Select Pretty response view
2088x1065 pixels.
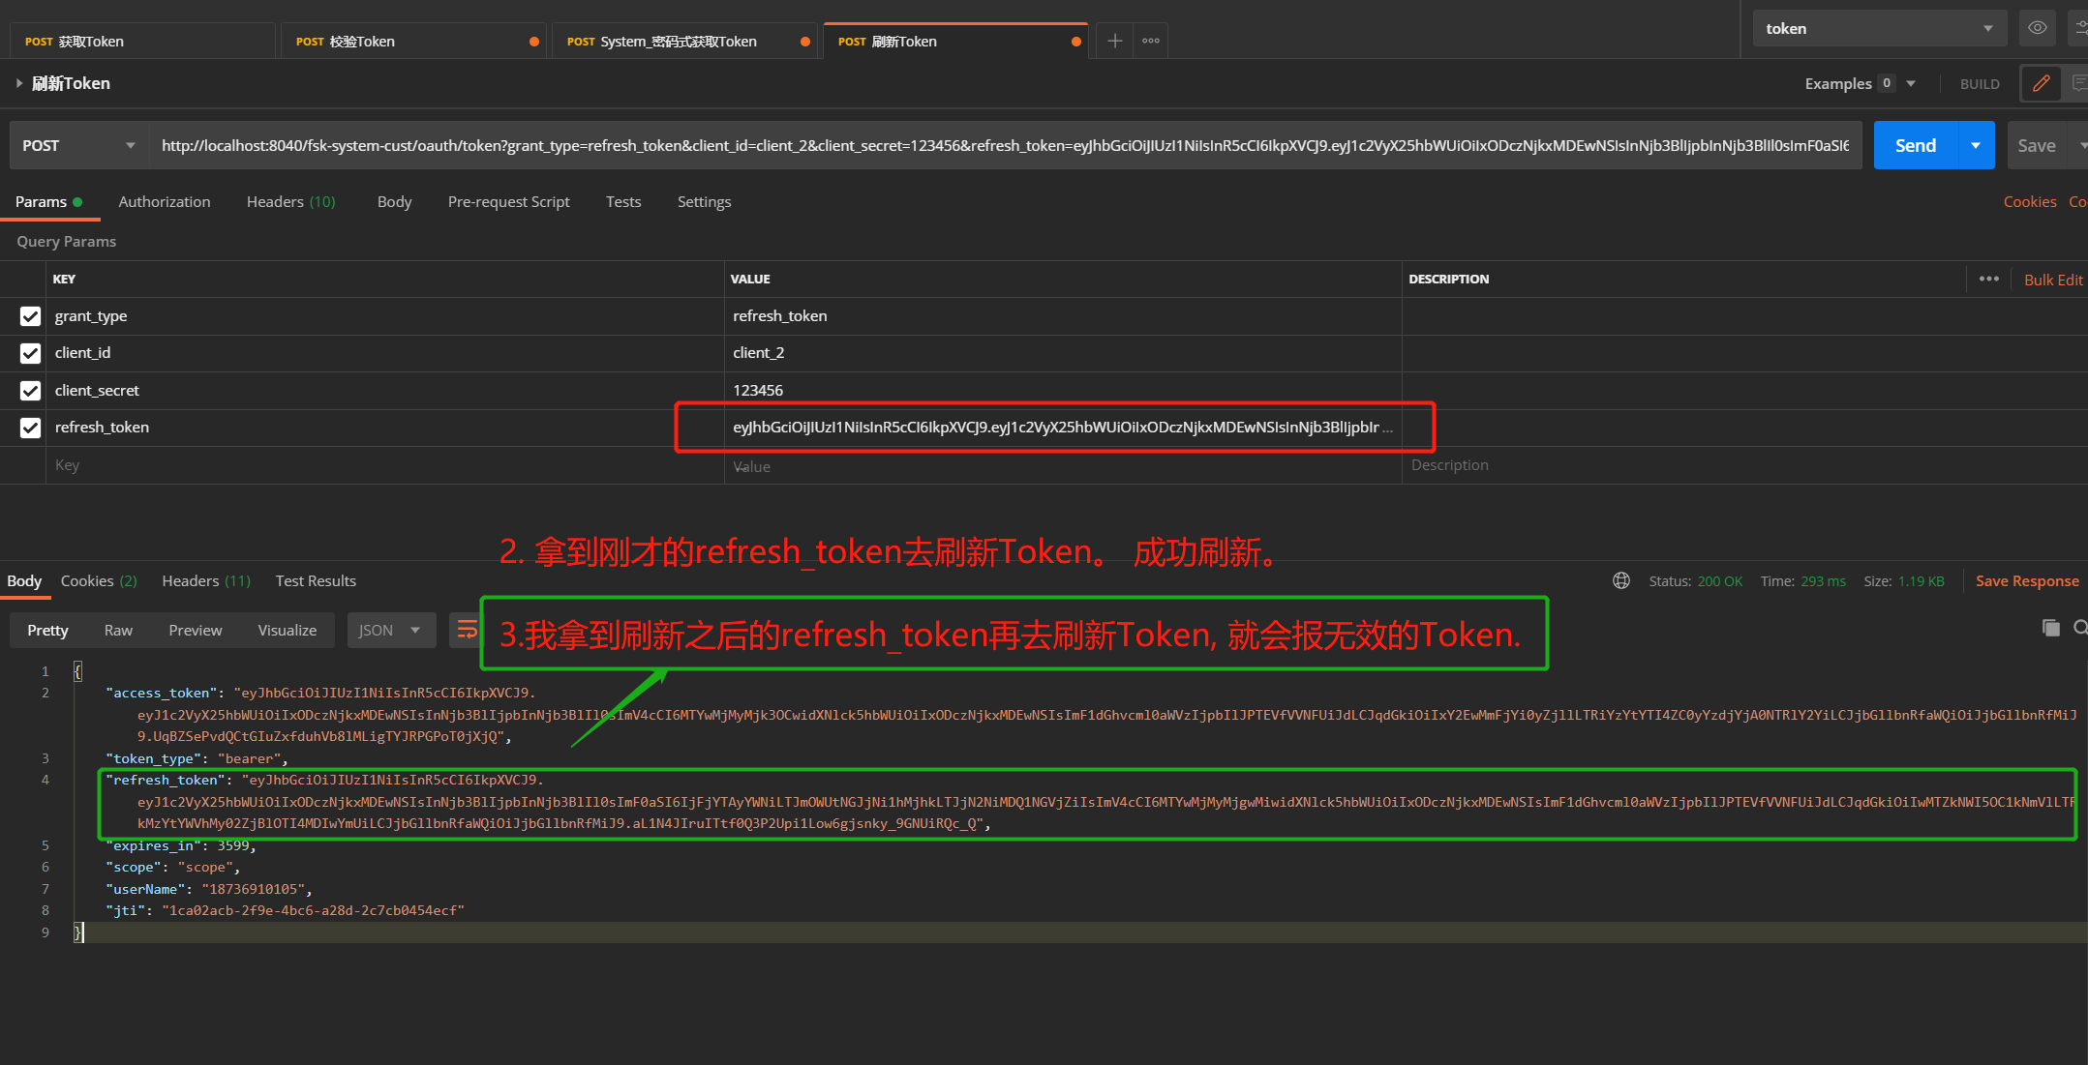click(47, 630)
